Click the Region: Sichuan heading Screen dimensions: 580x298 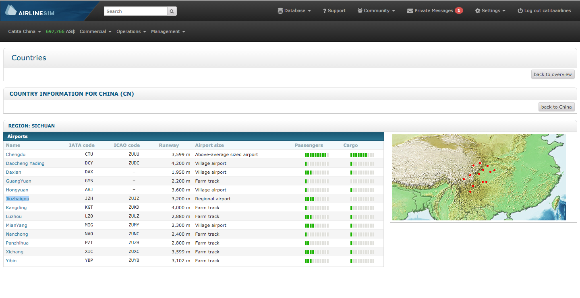(x=31, y=126)
